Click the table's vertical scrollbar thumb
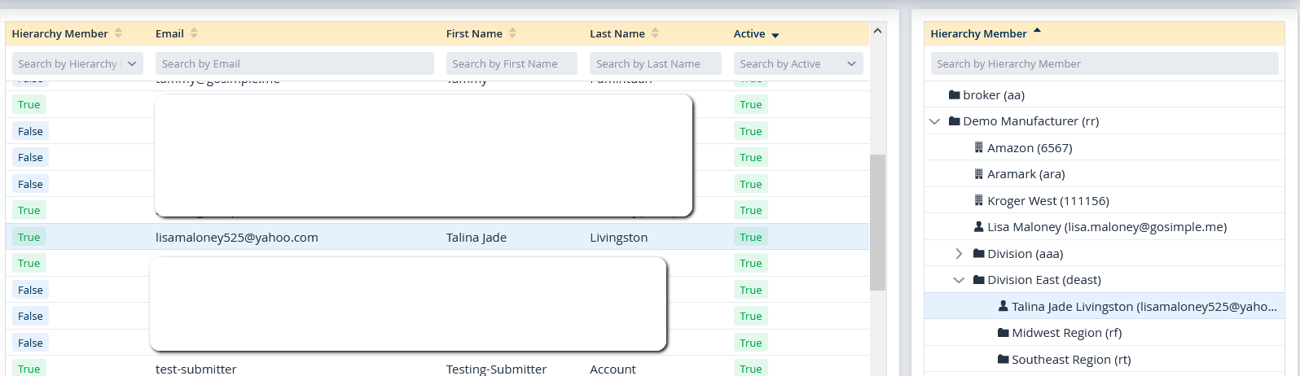1300x376 pixels. (877, 222)
